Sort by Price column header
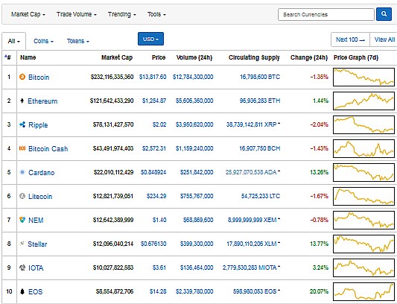Image resolution: width=397 pixels, height=304 pixels. coord(159,57)
